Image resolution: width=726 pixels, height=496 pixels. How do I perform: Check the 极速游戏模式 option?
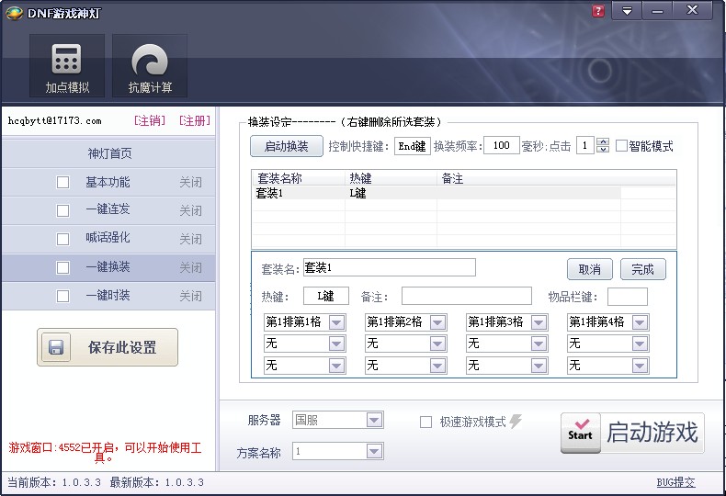click(425, 423)
